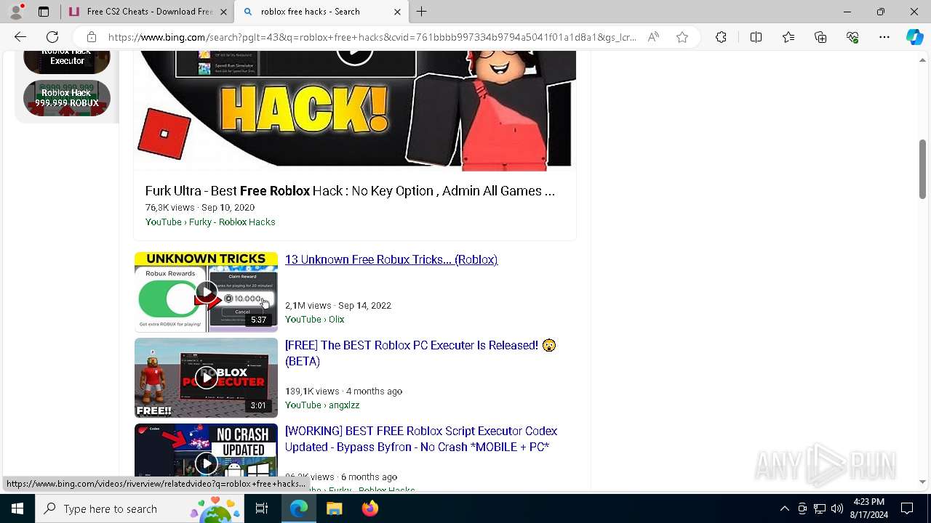Open Microsoft Edge on taskbar
The height and width of the screenshot is (523, 931).
(x=299, y=508)
